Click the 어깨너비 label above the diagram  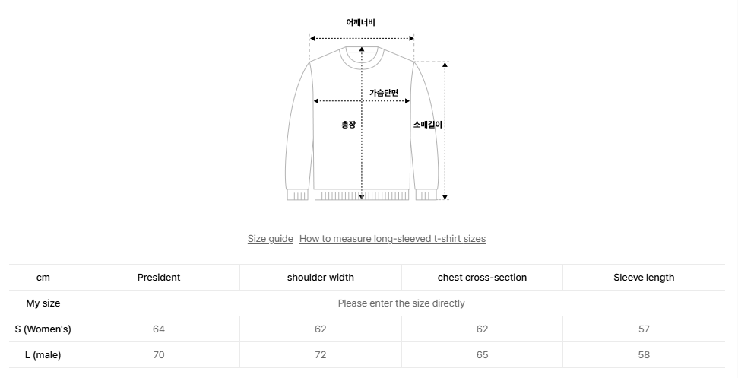[361, 23]
